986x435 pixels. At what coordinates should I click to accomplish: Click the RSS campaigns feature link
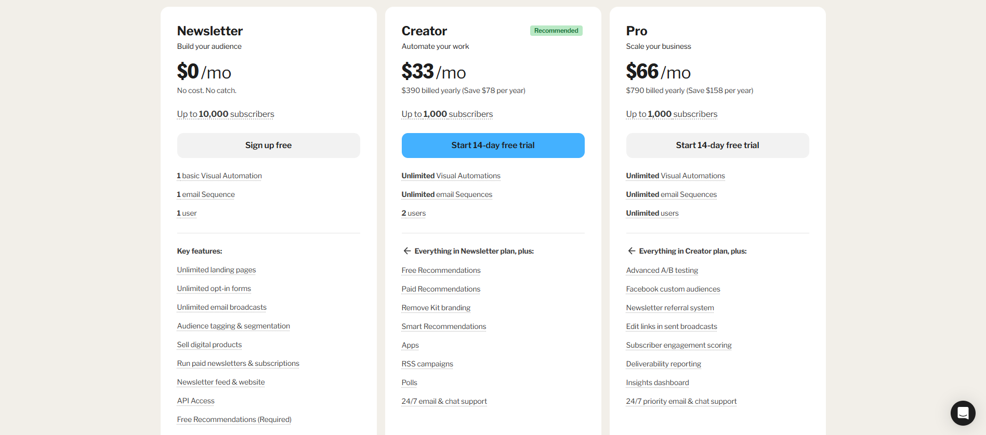click(x=427, y=363)
